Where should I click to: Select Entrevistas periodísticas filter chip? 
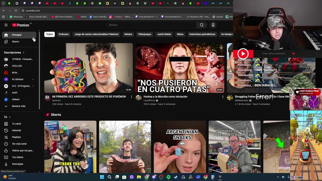pos(202,34)
